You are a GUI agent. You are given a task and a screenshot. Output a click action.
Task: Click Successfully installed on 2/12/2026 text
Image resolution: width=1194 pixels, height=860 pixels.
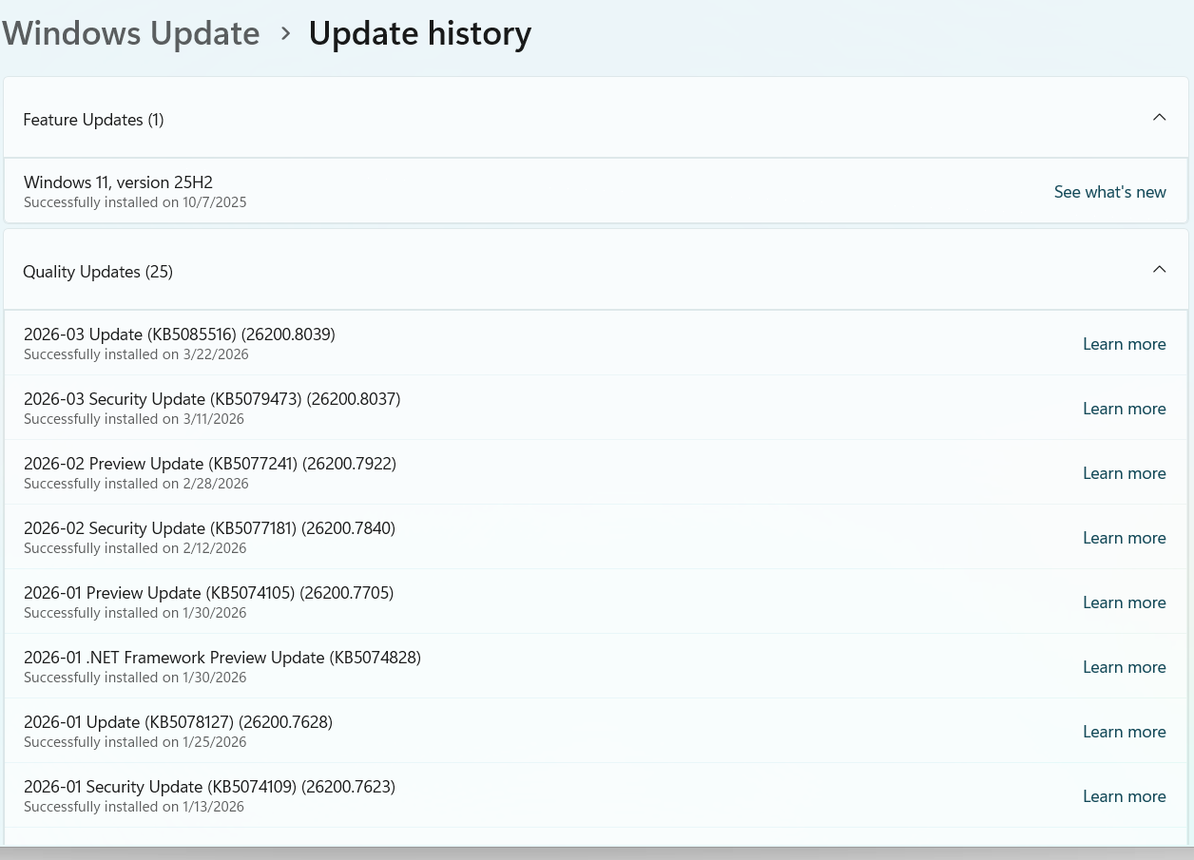coord(135,548)
